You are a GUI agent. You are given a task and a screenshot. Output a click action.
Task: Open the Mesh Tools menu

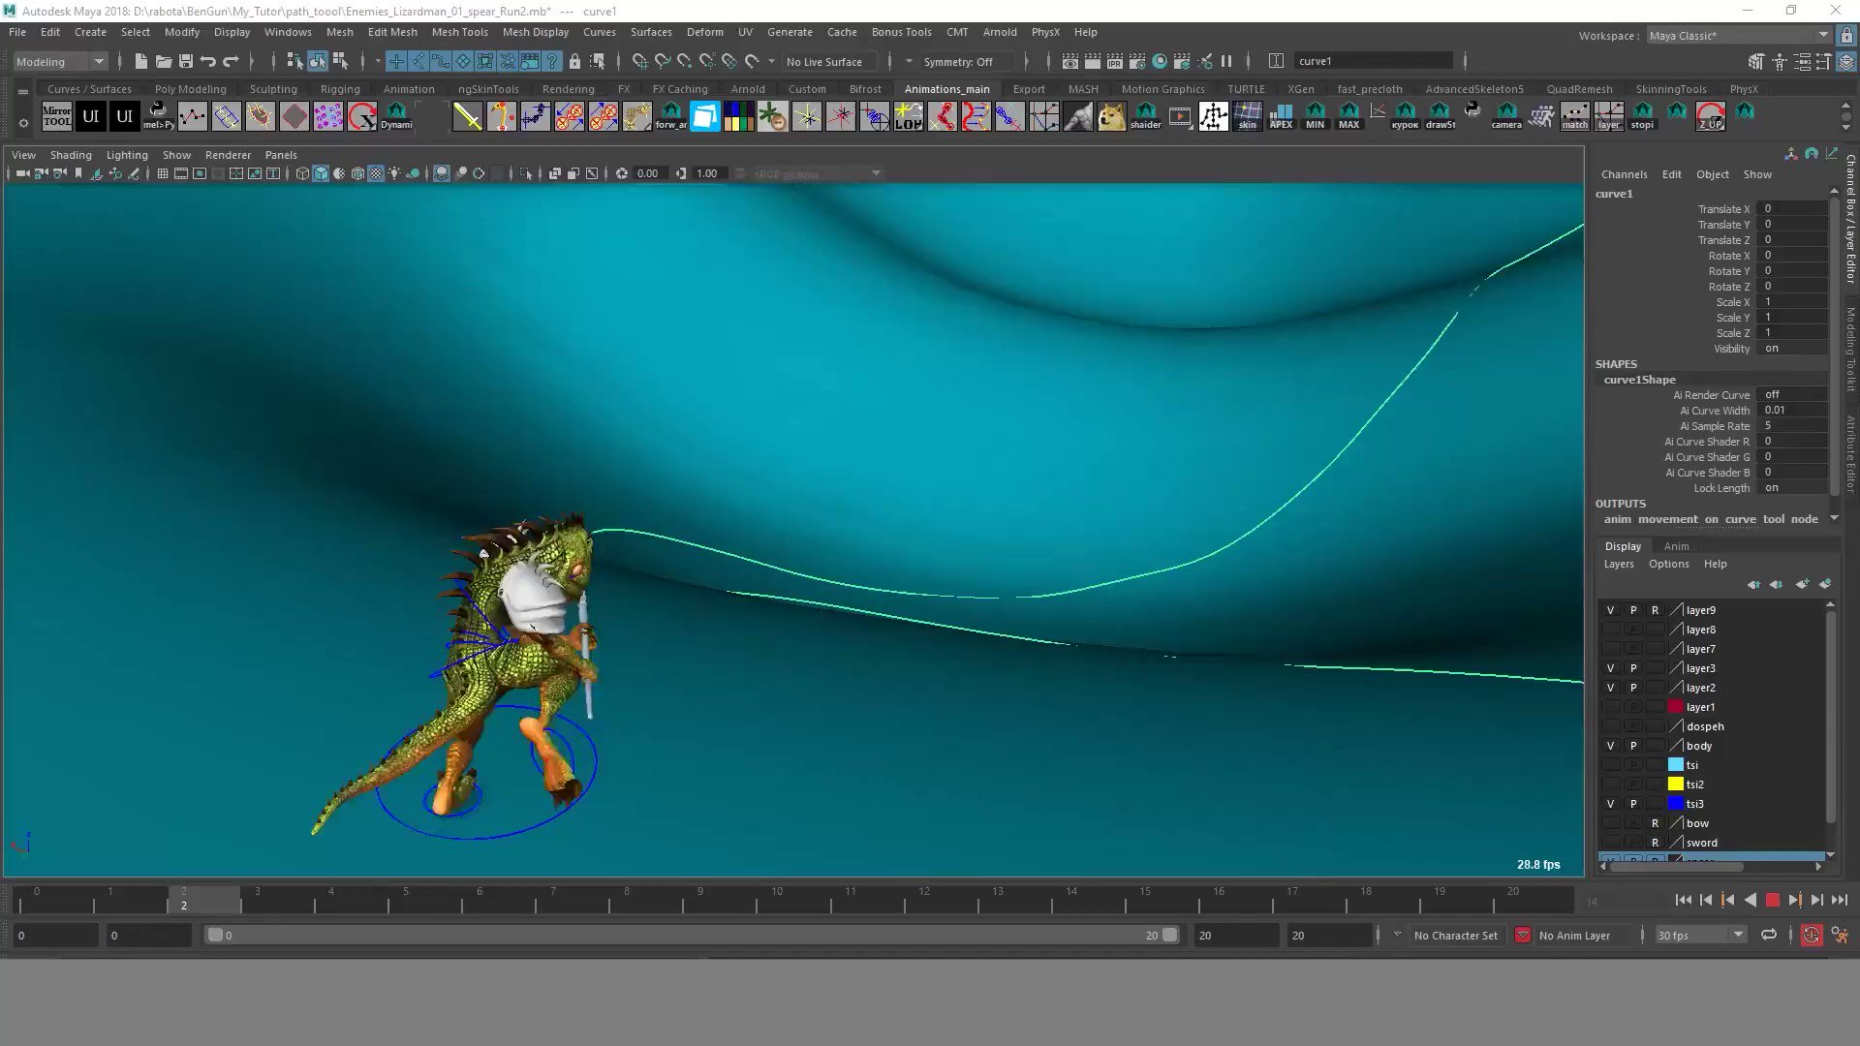[x=459, y=32]
